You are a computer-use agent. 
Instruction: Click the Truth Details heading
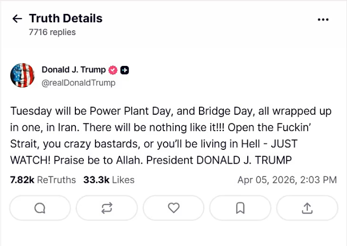tap(66, 19)
